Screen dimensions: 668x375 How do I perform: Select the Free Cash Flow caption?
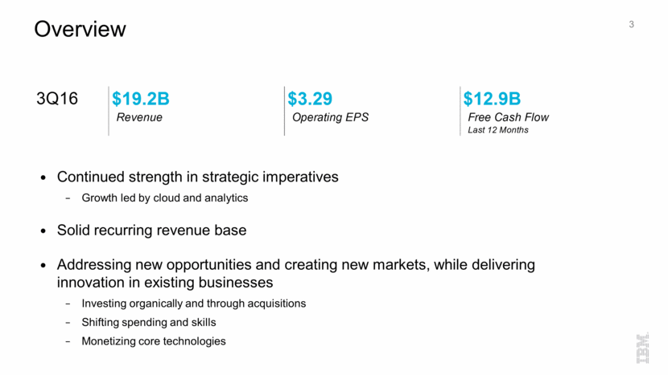tap(508, 117)
